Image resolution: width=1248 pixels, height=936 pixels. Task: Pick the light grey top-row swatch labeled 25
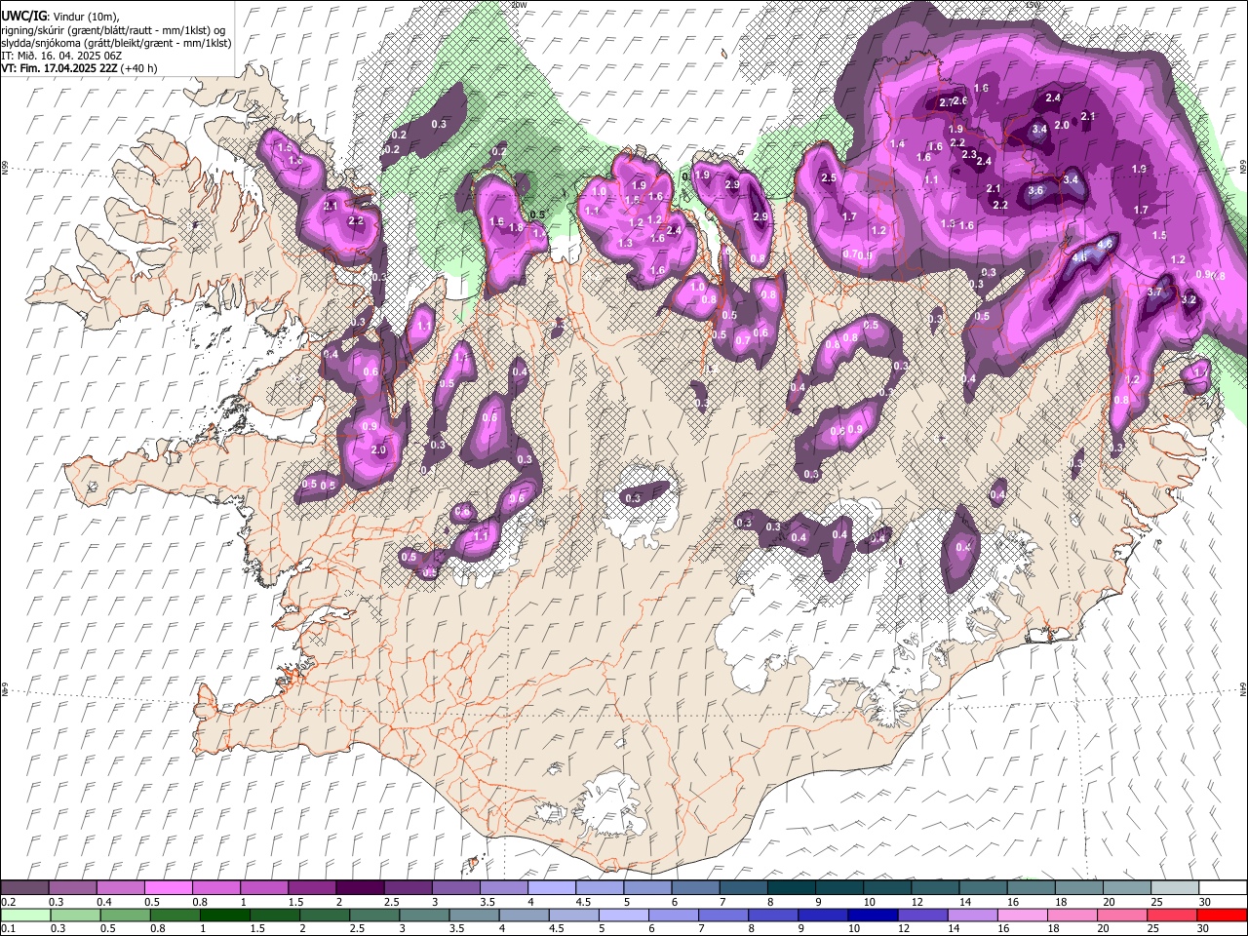[x=1175, y=888]
